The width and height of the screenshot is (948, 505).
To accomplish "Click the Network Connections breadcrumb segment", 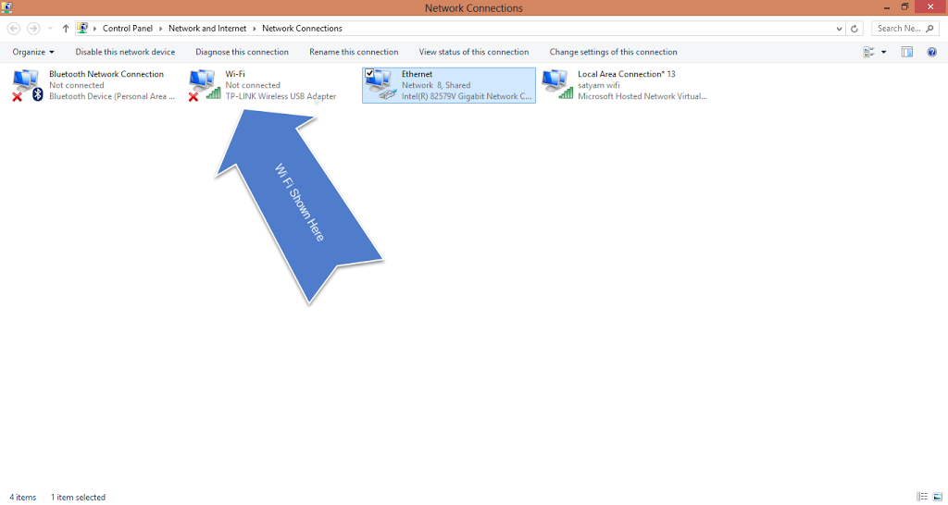I will click(302, 29).
